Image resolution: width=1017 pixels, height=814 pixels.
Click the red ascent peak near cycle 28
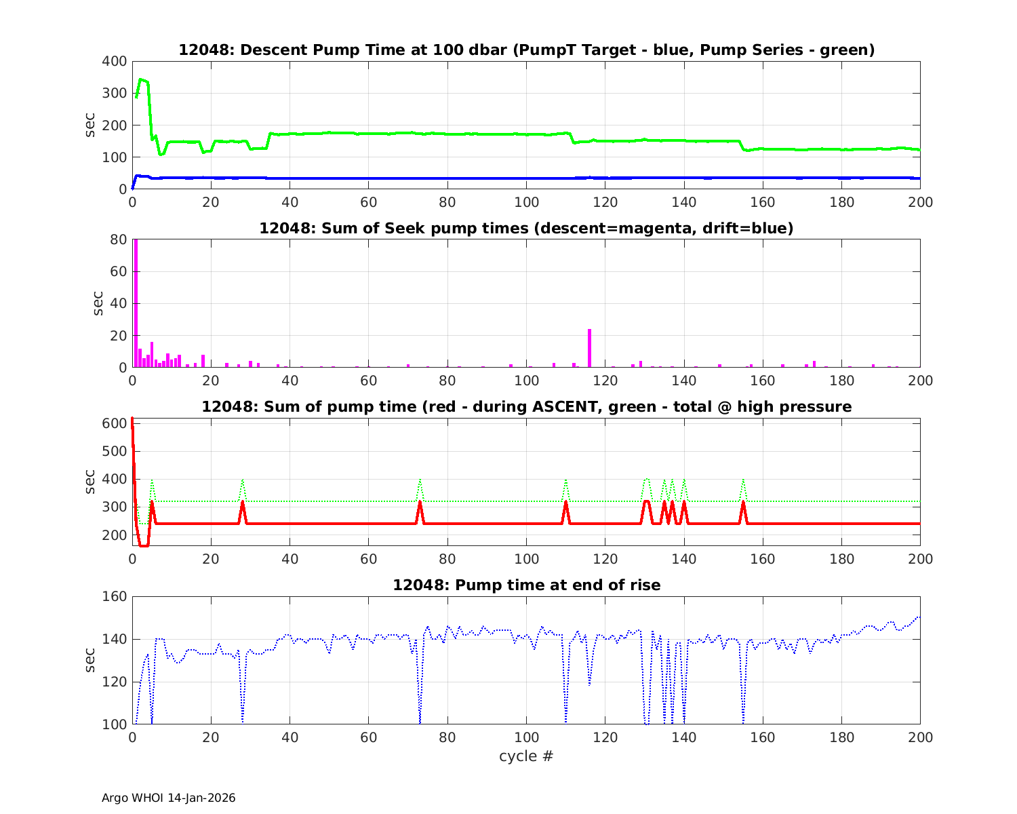coord(242,504)
